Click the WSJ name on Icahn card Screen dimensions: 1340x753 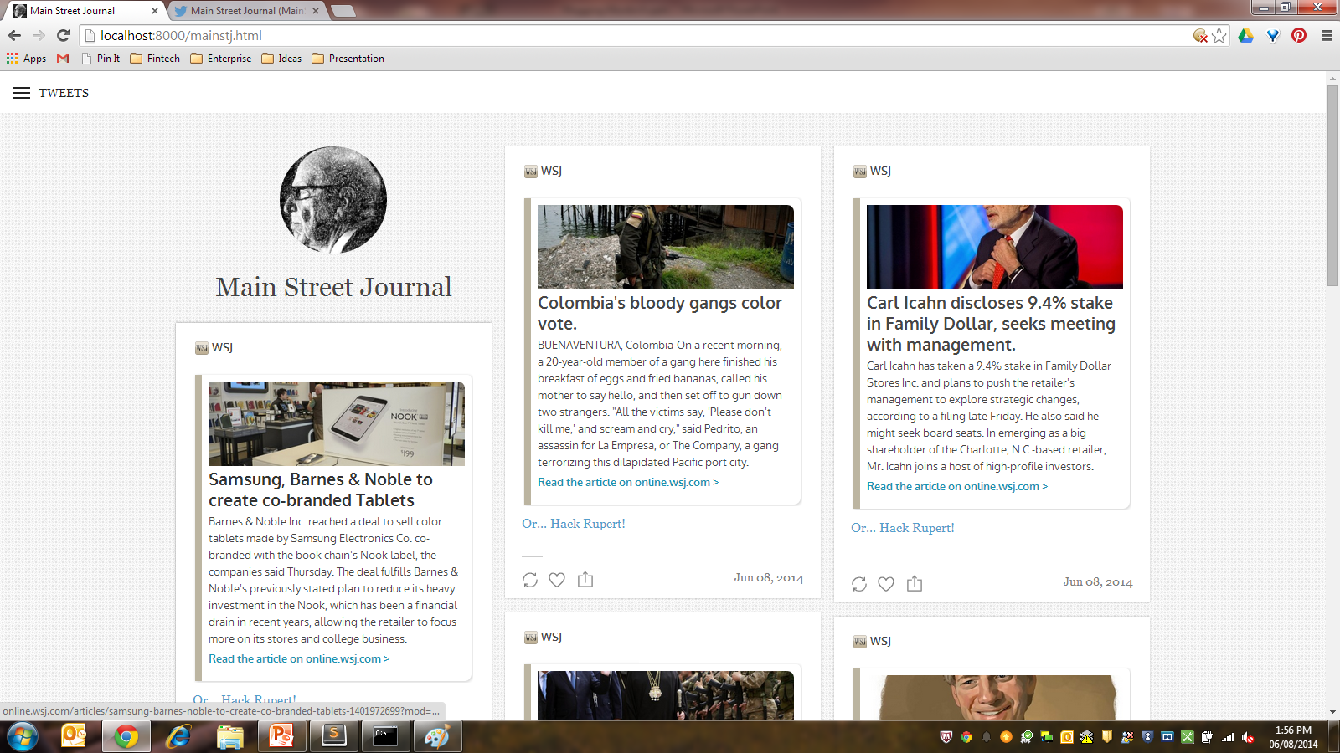click(880, 171)
